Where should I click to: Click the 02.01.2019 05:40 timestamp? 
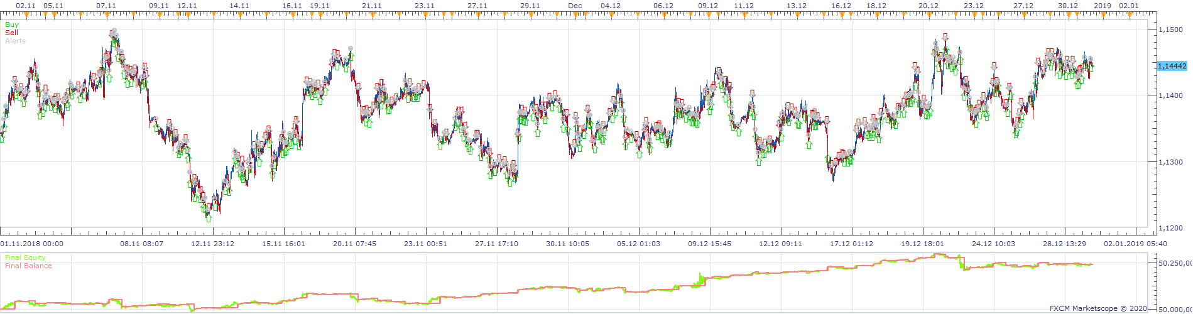(x=1136, y=244)
